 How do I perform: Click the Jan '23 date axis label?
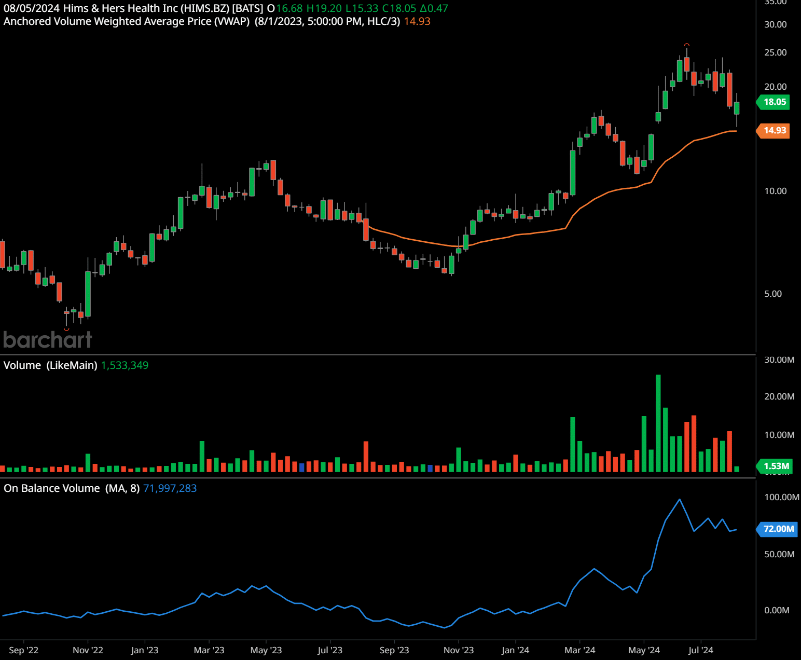[145, 650]
